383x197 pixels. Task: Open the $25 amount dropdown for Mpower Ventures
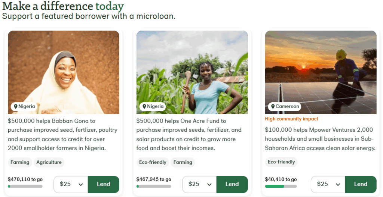(x=328, y=184)
